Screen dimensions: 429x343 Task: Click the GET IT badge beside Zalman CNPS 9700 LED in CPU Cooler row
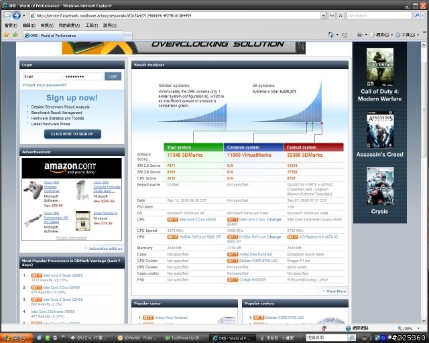pyautogui.click(x=233, y=261)
